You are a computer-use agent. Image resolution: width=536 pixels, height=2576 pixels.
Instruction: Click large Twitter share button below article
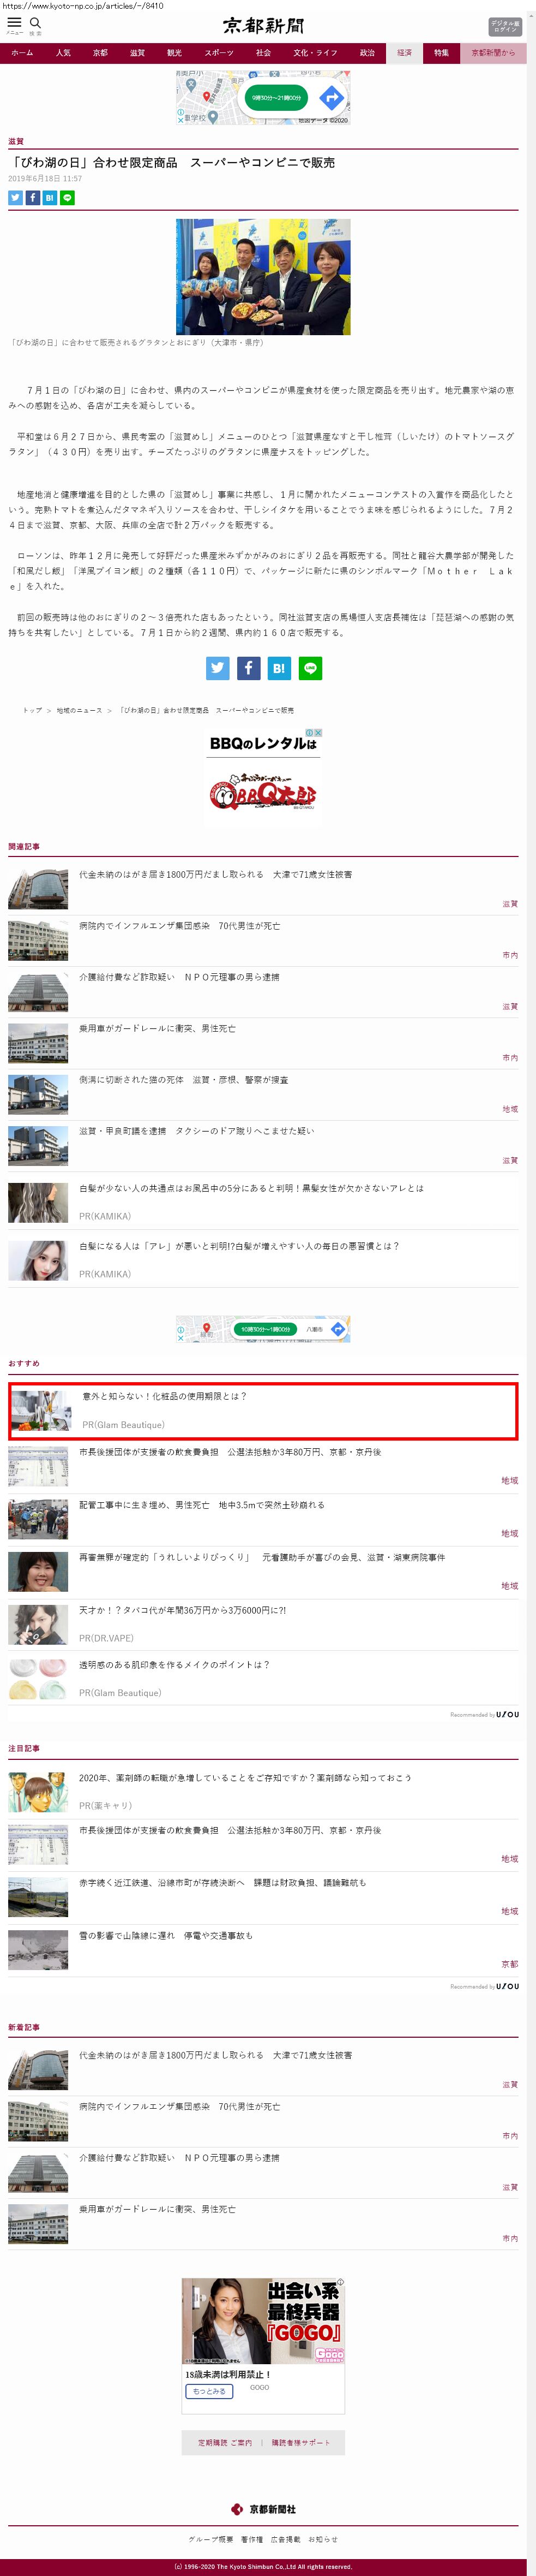click(x=218, y=668)
